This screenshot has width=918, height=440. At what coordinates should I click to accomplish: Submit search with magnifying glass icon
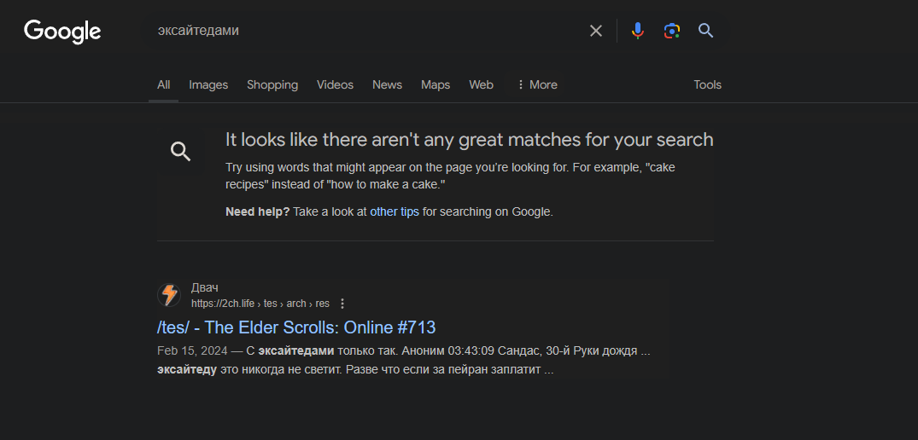(x=705, y=32)
